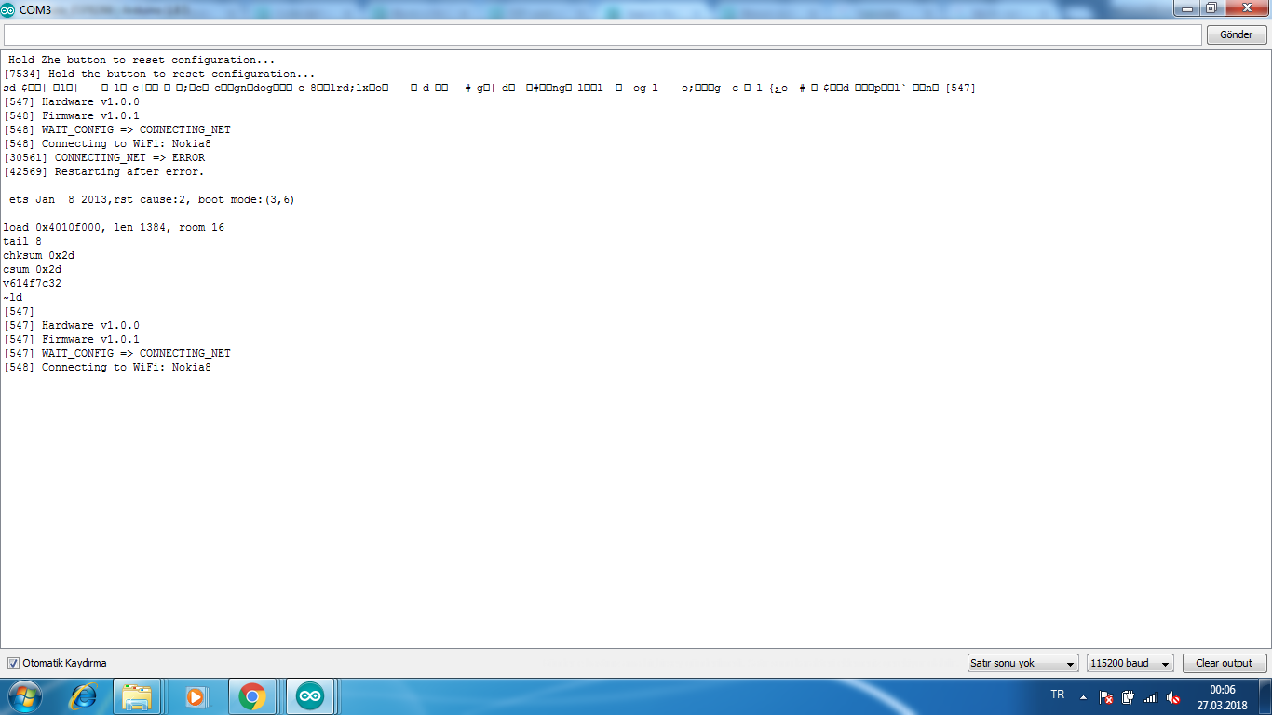
Task: Open the Action Center flag icon
Action: pos(1106,697)
